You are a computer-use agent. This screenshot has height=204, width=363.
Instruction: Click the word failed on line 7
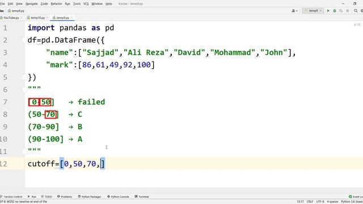91,102
